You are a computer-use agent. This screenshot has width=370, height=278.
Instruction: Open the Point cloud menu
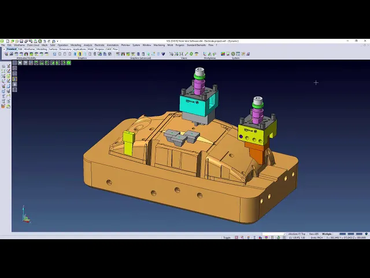click(33, 45)
